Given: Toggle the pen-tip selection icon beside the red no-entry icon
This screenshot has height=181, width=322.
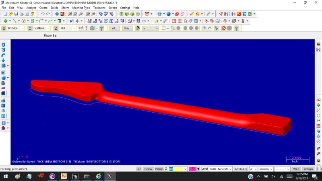Looking at the screenshot, I should 217,28.
